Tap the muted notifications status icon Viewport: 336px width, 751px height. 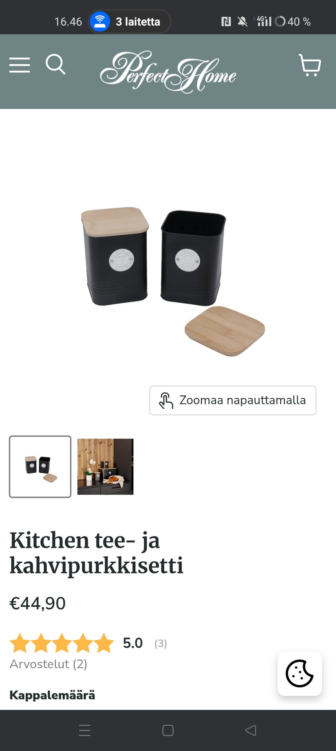[x=242, y=22]
